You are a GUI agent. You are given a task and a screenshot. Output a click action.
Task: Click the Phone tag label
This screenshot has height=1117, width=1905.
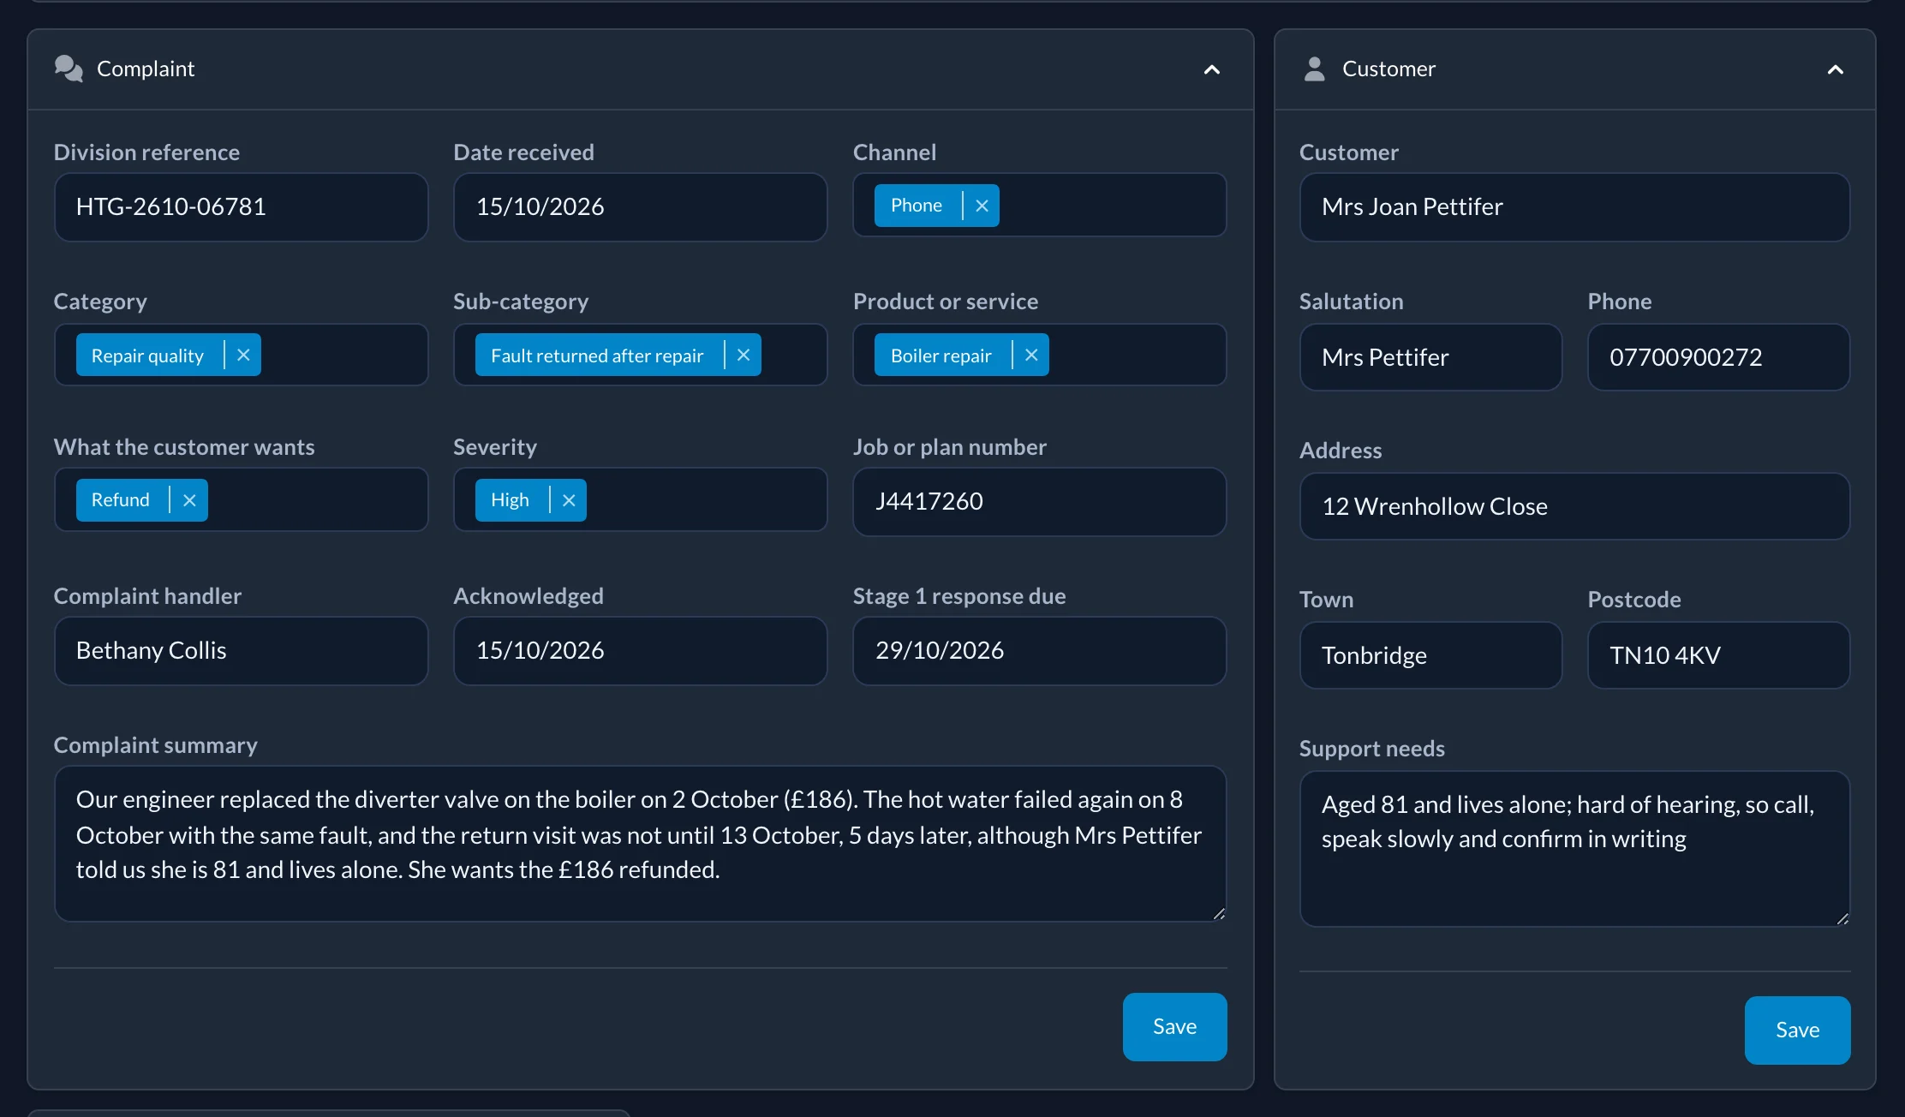pos(916,206)
